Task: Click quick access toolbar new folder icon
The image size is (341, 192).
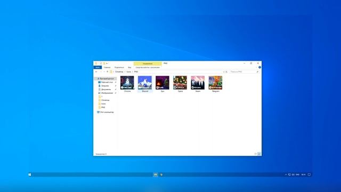Action: coord(104,63)
